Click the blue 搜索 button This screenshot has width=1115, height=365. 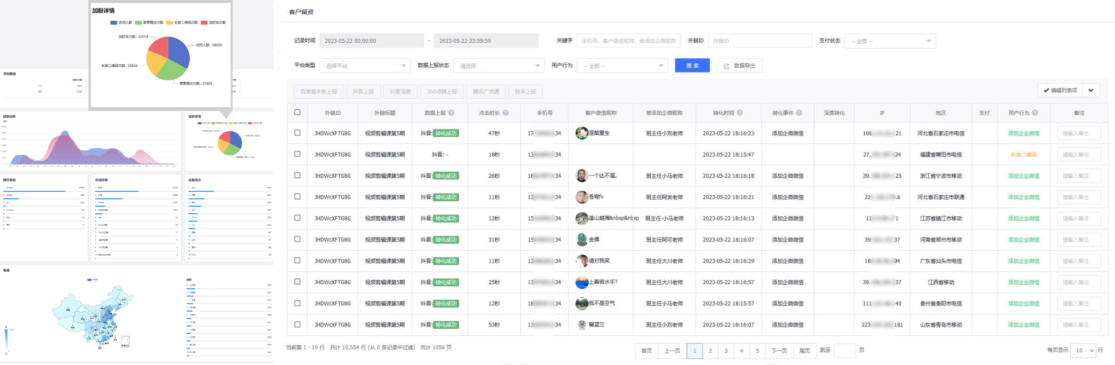[692, 66]
